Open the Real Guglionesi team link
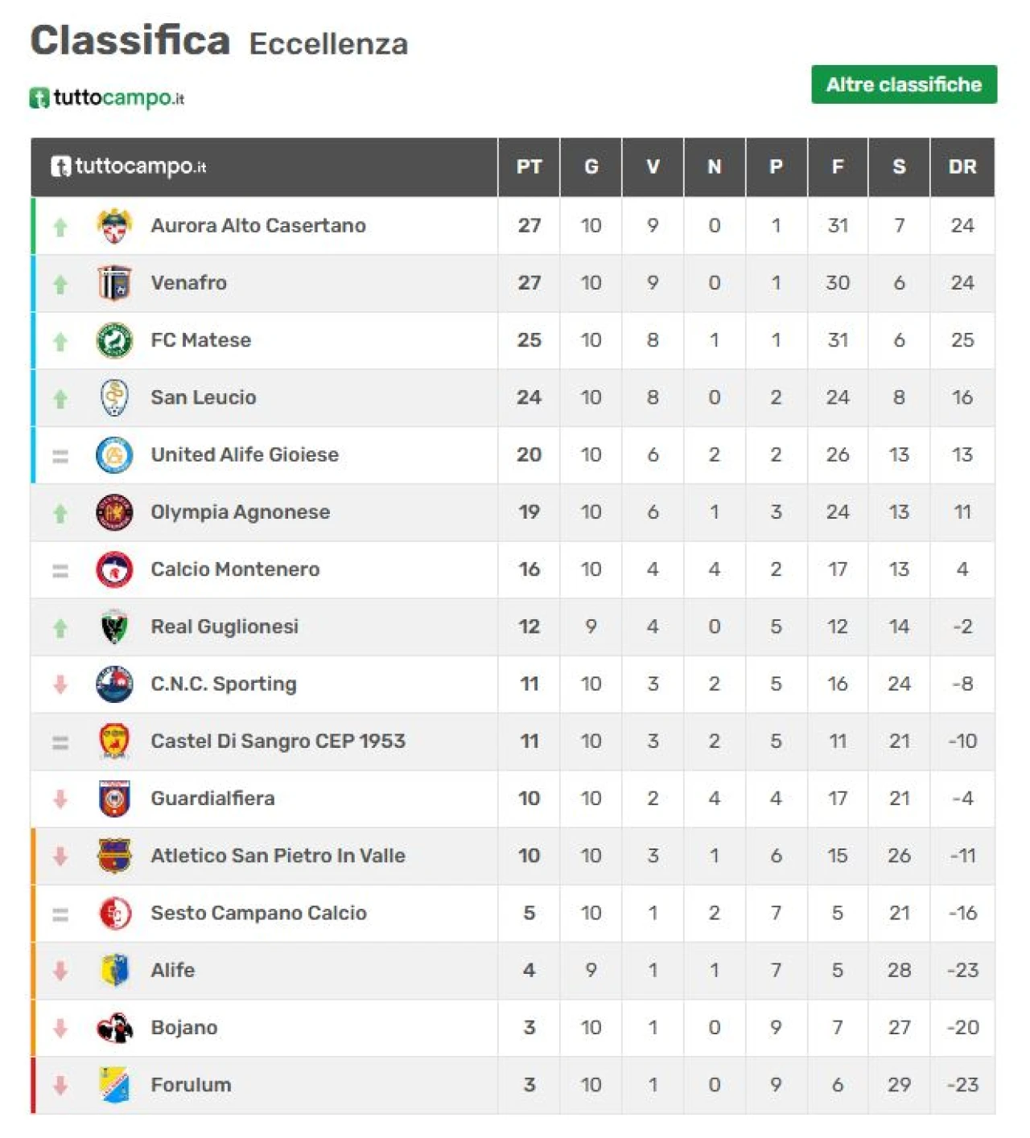The height and width of the screenshot is (1138, 1030). coord(225,627)
